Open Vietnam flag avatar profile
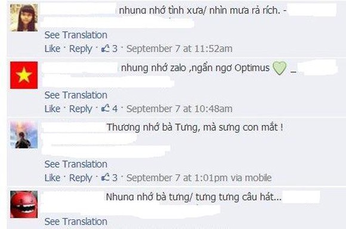Screen dimensions: 346x229 (24, 75)
